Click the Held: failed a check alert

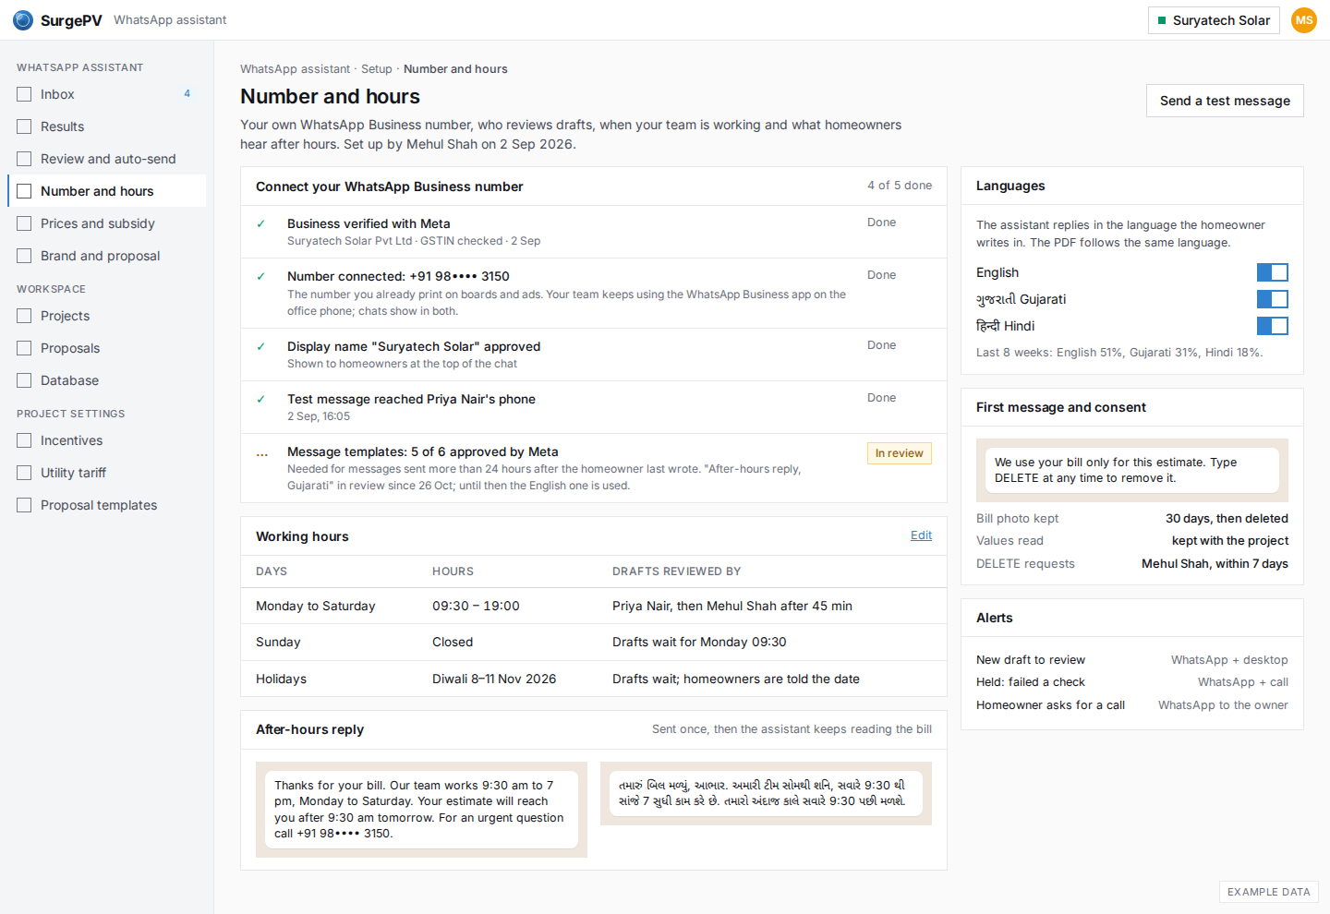1132,682
